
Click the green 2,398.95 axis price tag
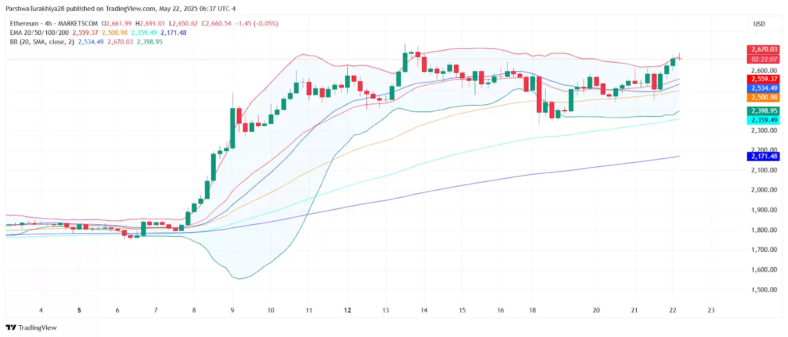pos(764,111)
